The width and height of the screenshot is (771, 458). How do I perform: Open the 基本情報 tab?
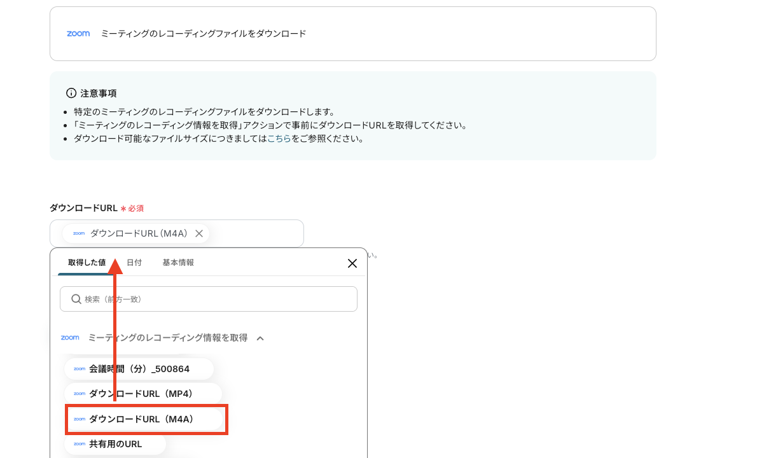coord(178,262)
